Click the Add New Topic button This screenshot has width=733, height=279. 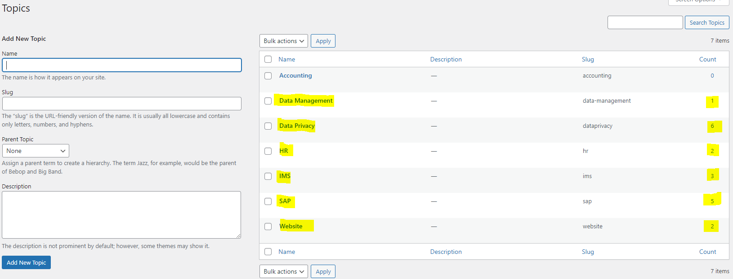click(26, 262)
